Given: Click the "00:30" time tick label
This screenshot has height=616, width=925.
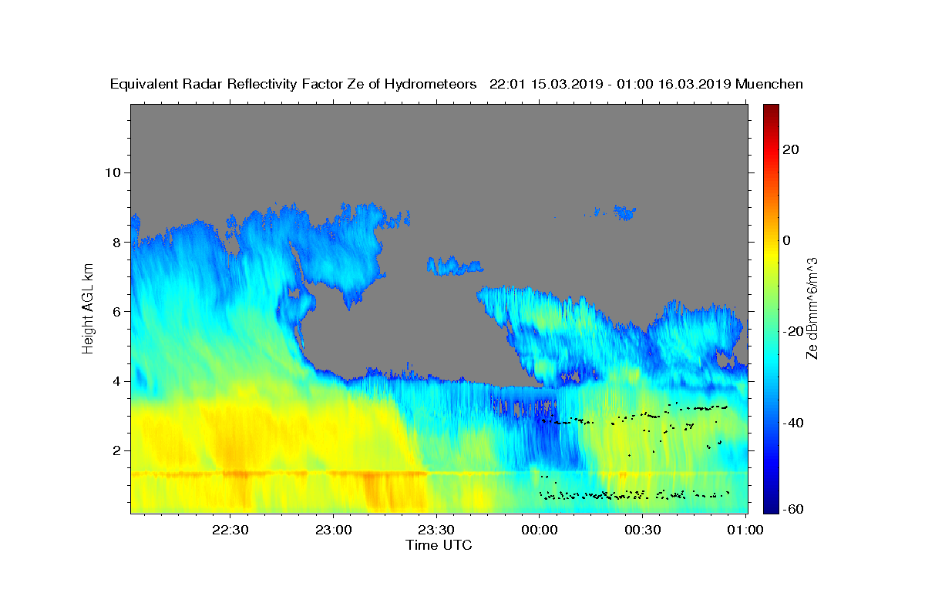Looking at the screenshot, I should tap(643, 531).
